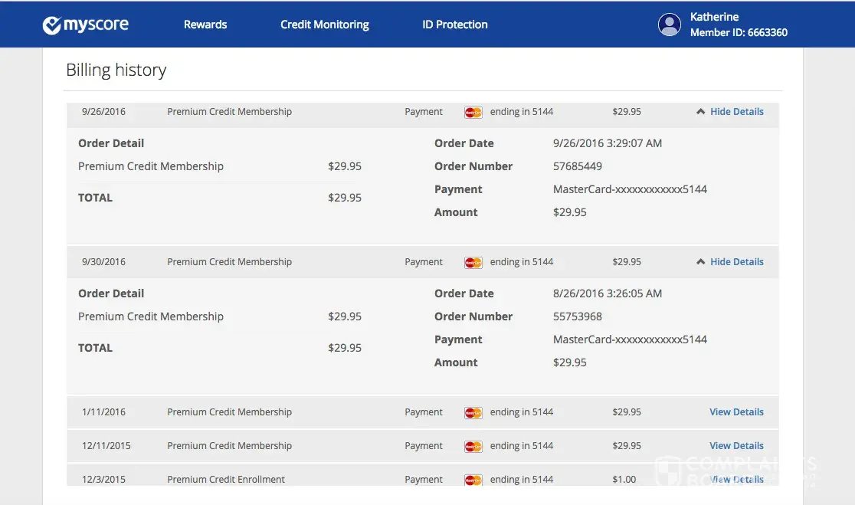Open Katherine's profile avatar icon
The height and width of the screenshot is (505, 855).
[x=669, y=25]
